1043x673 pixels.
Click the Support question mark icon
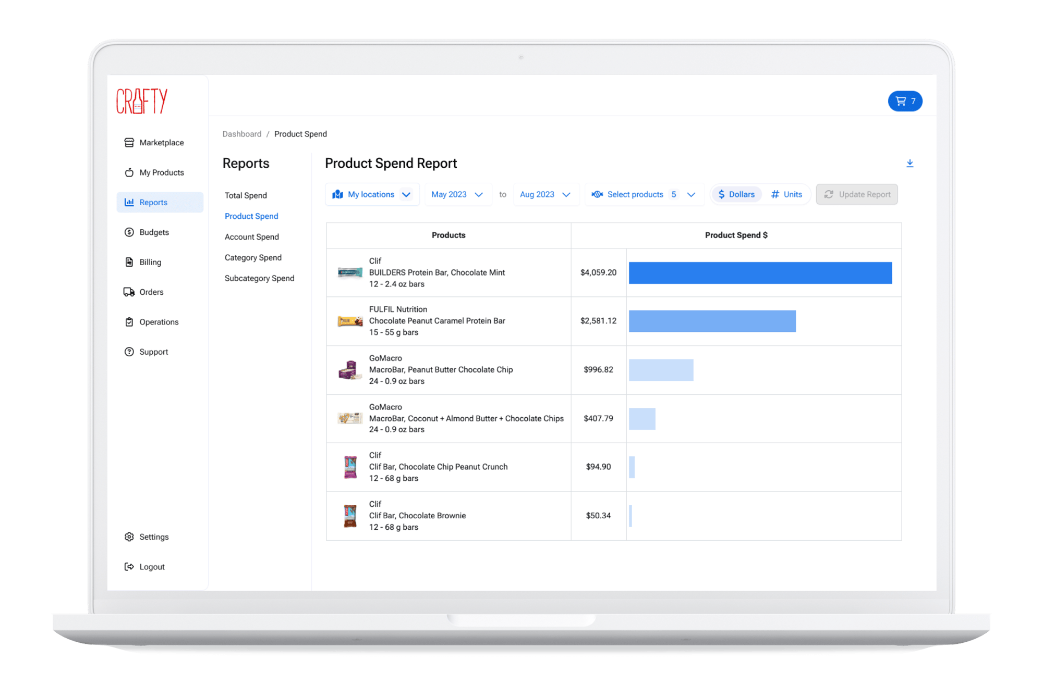[x=129, y=352]
